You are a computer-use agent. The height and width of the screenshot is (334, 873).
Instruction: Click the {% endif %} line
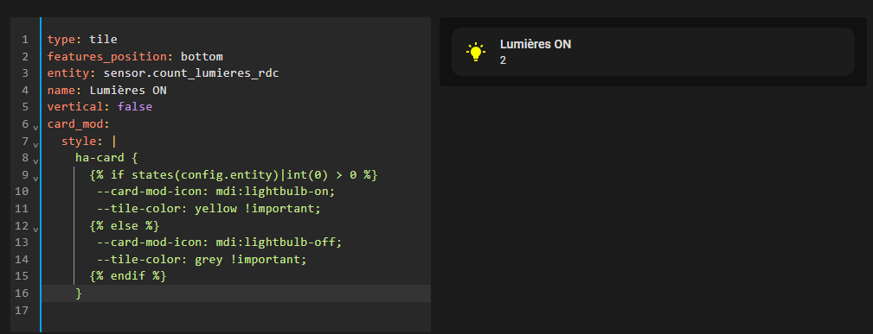(x=127, y=276)
